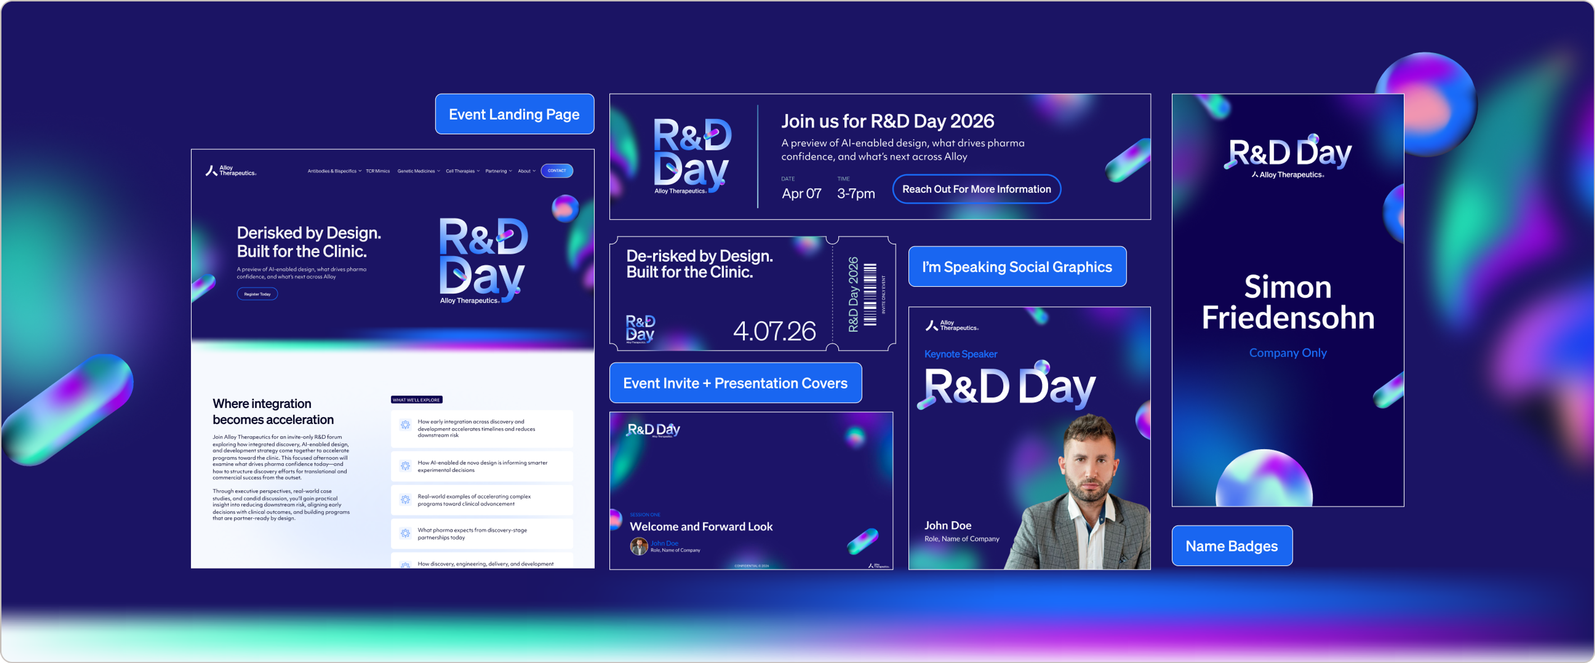Image resolution: width=1595 pixels, height=663 pixels.
Task: Click the 'What pharma expects from discovery-stage' card
Action: point(482,533)
